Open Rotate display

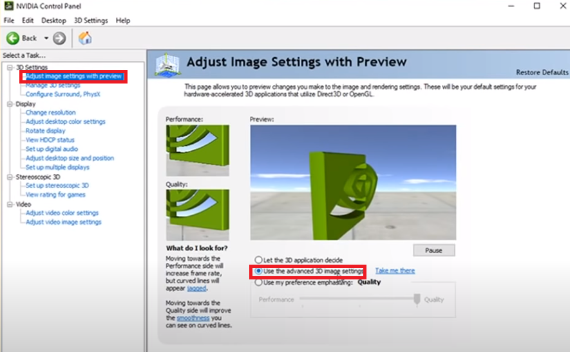(x=46, y=130)
